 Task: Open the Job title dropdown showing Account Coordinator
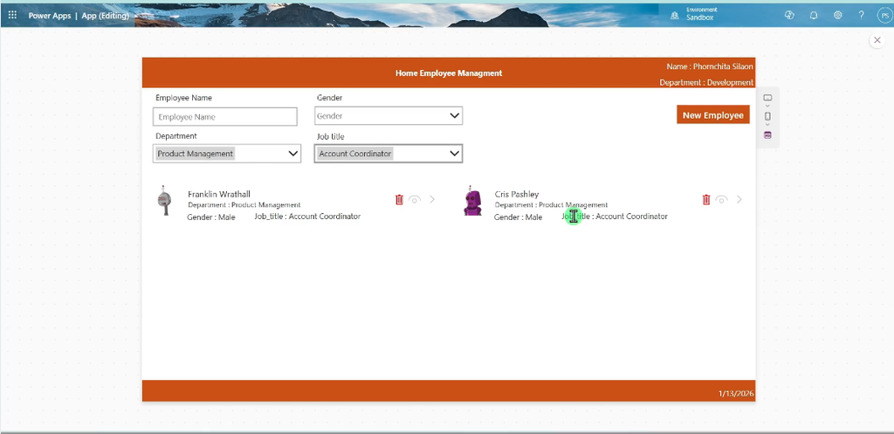pos(388,154)
